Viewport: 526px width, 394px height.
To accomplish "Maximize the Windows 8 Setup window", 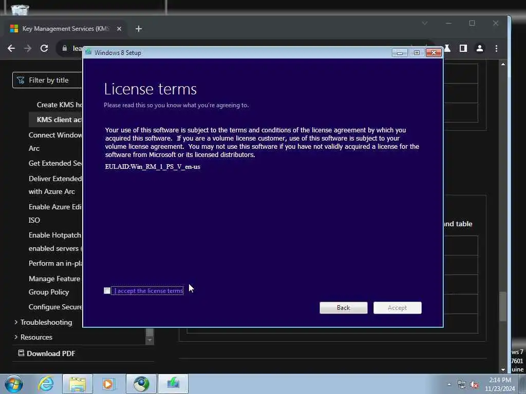I will click(x=417, y=53).
